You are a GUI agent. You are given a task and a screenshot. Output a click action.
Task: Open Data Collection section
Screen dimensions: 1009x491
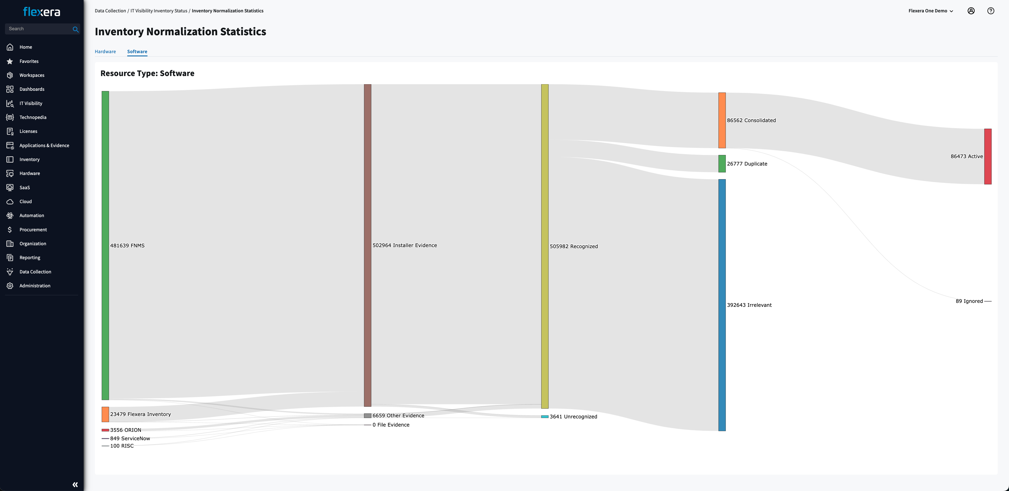(35, 271)
